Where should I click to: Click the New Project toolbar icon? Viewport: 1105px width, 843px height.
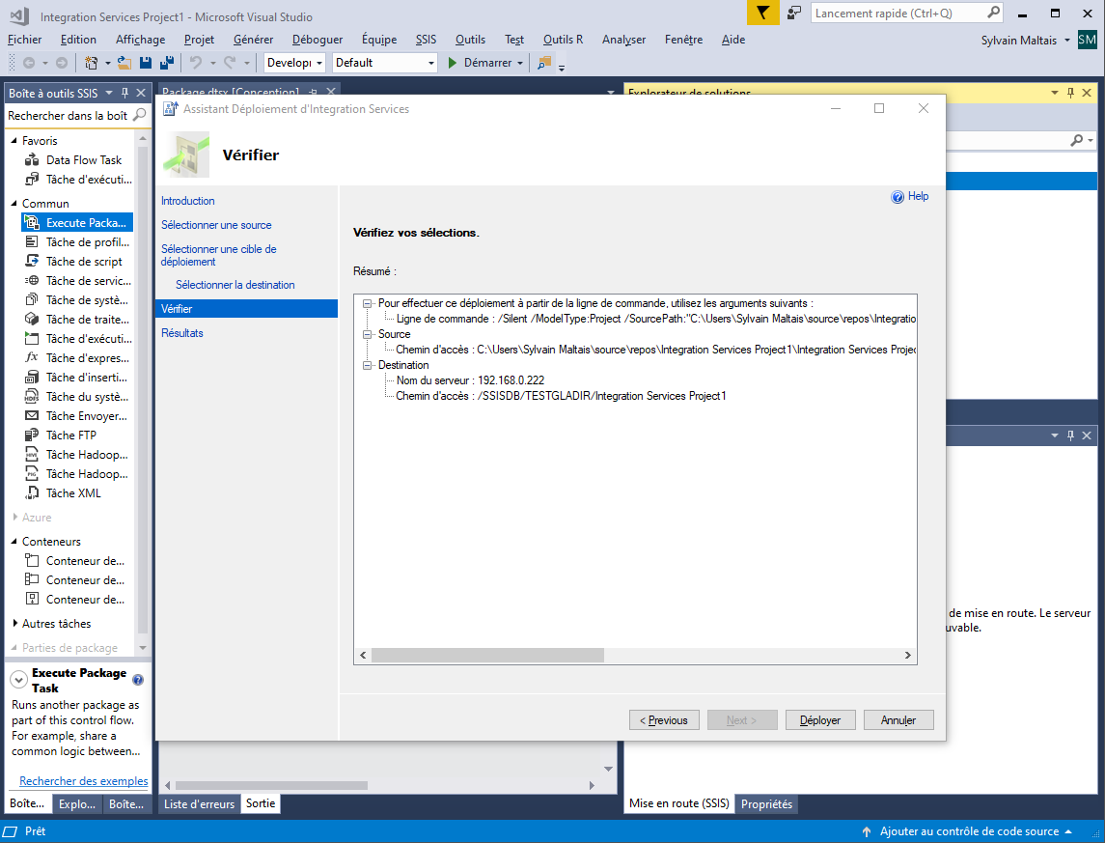(91, 63)
